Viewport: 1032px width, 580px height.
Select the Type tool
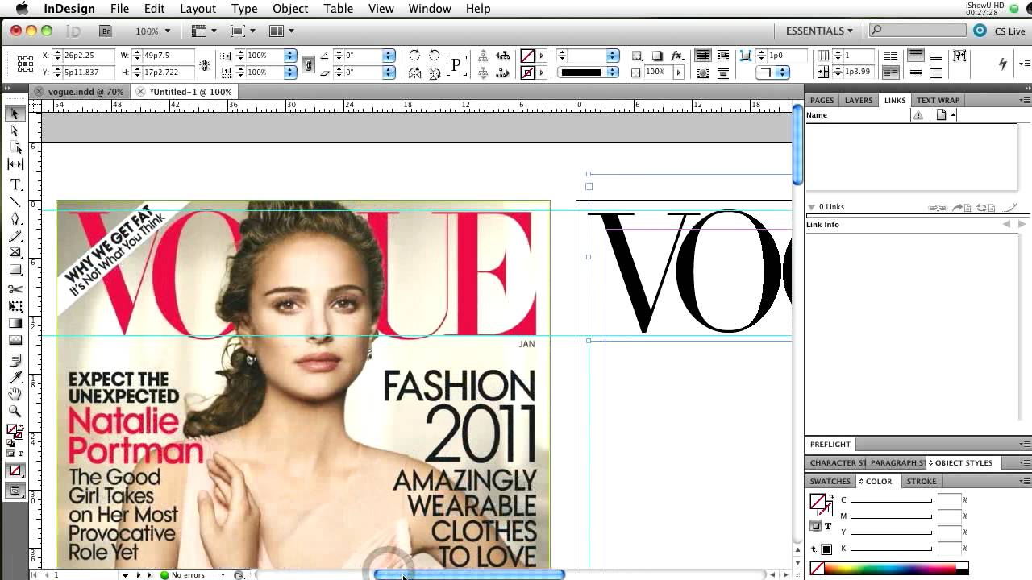click(x=15, y=184)
